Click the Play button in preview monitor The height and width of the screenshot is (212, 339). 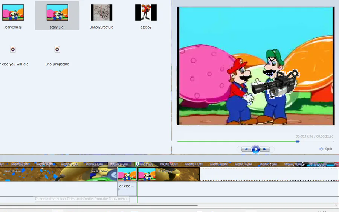click(255, 149)
